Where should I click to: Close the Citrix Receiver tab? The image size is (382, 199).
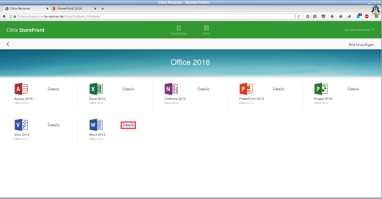coord(47,8)
